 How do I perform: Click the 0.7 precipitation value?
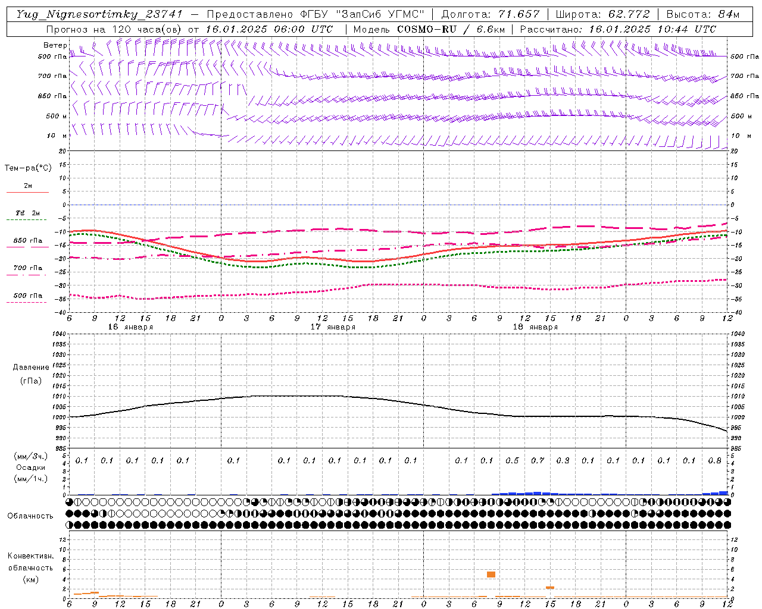pos(538,461)
